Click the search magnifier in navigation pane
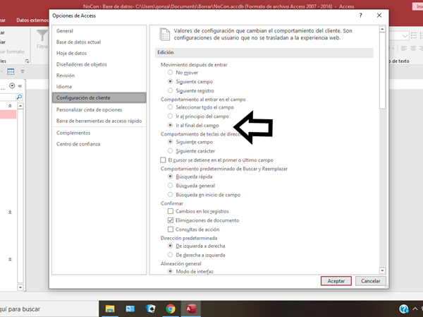423x317 pixels. [20, 97]
